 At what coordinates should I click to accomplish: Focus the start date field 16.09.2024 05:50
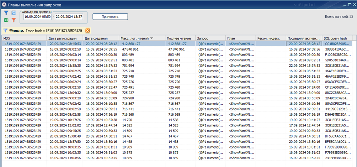click(37, 16)
